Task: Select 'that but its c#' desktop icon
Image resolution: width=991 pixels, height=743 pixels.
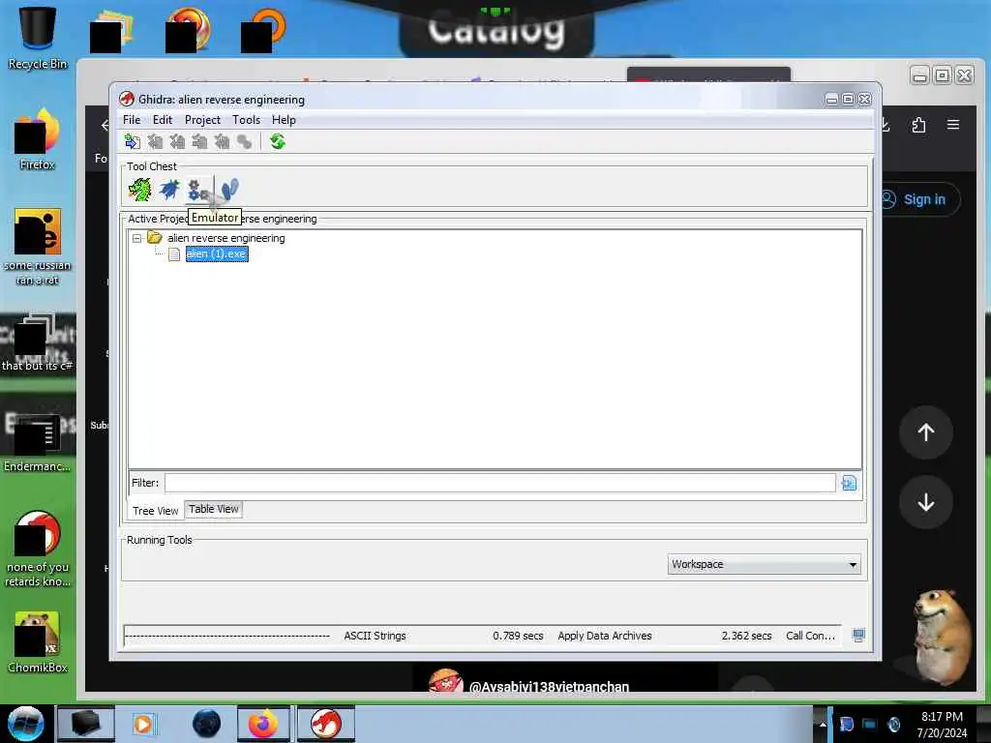Action: click(38, 342)
